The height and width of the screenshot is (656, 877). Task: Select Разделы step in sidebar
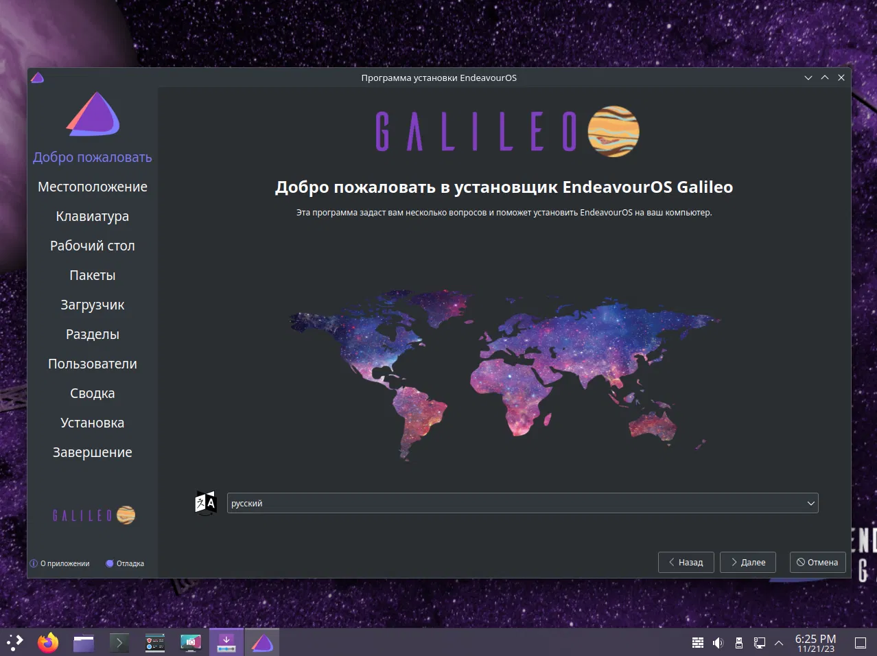click(93, 334)
